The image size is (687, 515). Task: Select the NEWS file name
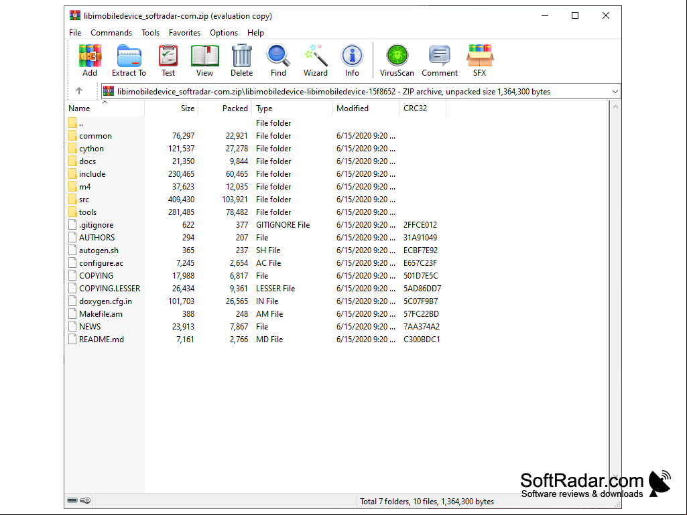(90, 326)
